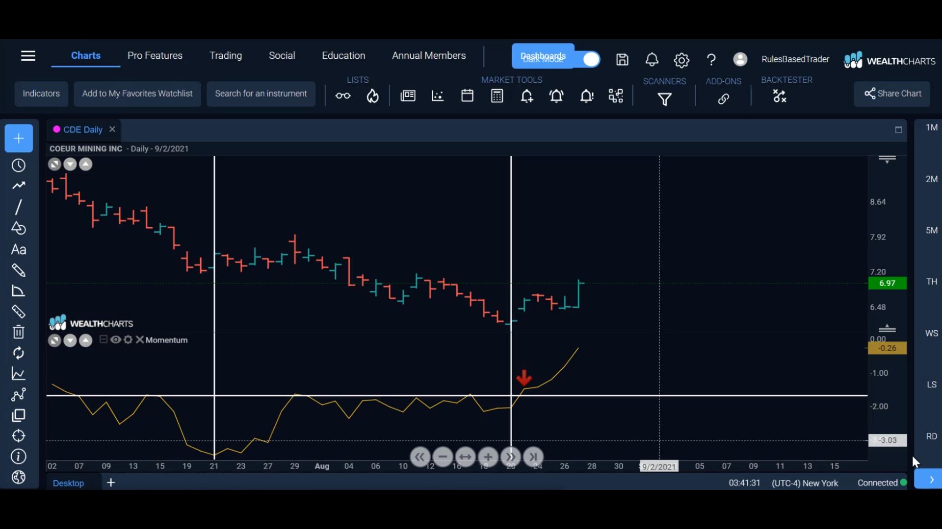Remove the Momentum indicator with X
This screenshot has height=529, width=942.
140,339
